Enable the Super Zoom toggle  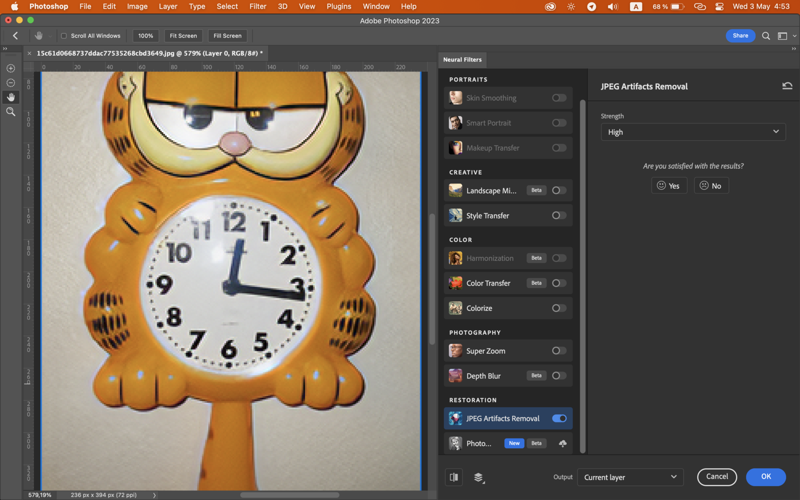point(559,351)
